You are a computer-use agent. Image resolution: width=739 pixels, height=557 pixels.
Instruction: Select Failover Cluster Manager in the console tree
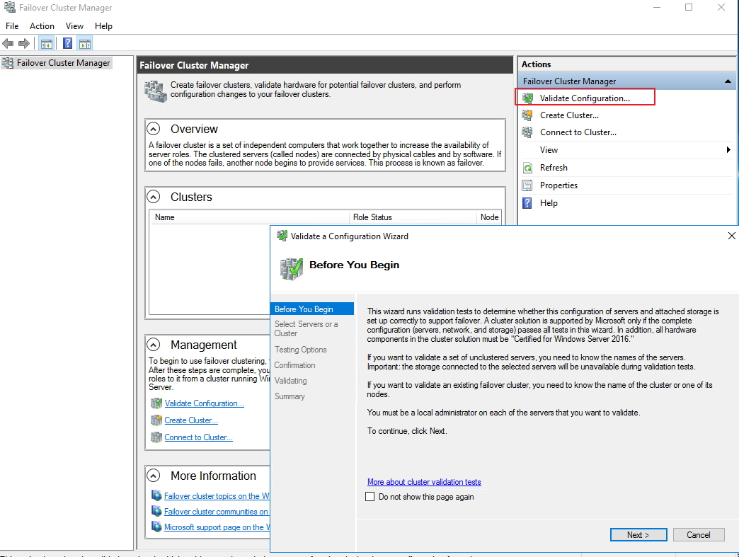coord(63,63)
